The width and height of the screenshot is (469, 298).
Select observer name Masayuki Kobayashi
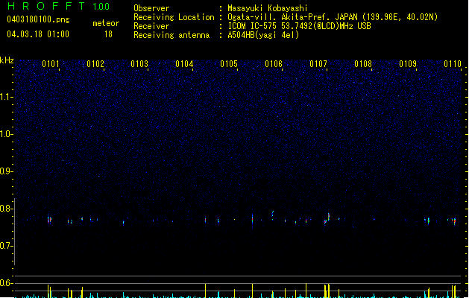click(x=268, y=8)
